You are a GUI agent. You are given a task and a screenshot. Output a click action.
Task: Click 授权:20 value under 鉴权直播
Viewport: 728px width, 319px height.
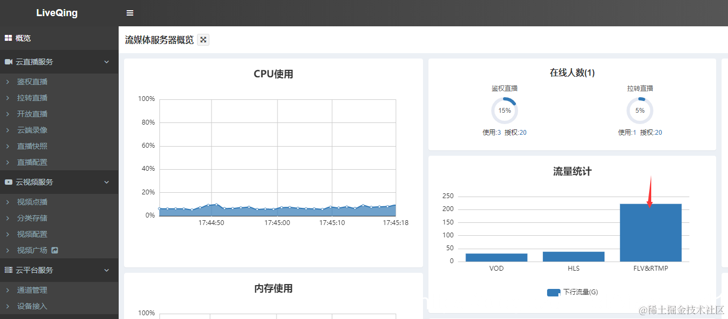(x=515, y=133)
